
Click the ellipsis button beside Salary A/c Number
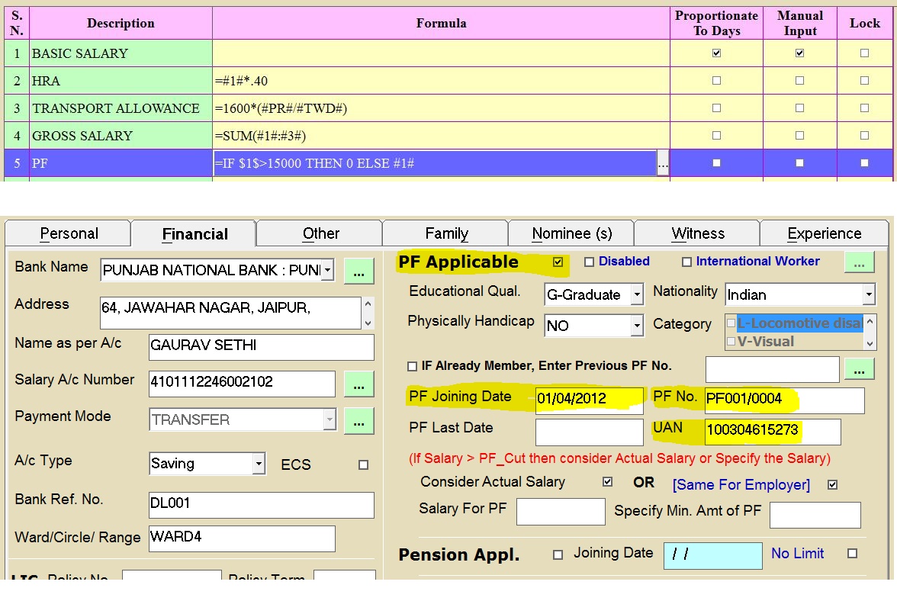[358, 384]
